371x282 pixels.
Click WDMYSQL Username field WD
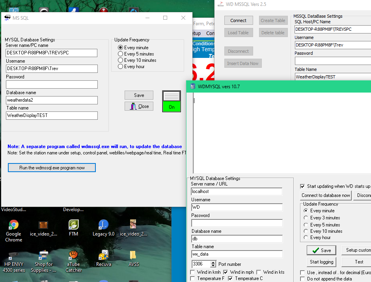point(237,207)
